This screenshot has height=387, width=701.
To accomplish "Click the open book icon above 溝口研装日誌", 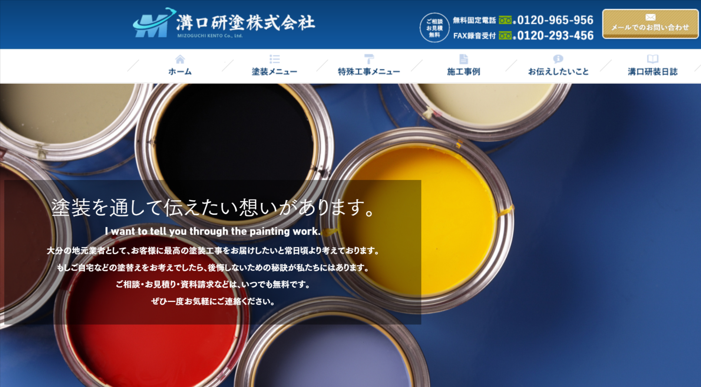I will tap(652, 59).
